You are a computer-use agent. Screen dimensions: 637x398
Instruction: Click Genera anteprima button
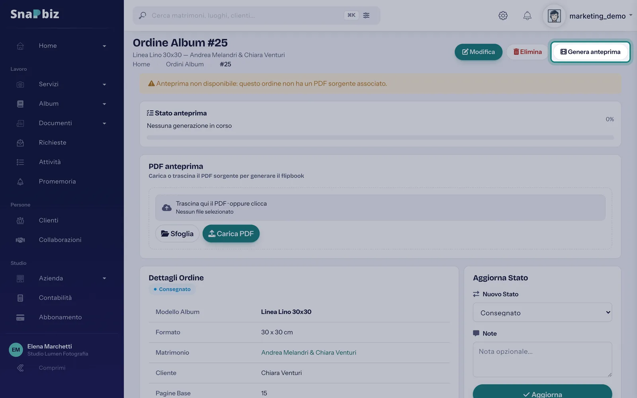[590, 52]
